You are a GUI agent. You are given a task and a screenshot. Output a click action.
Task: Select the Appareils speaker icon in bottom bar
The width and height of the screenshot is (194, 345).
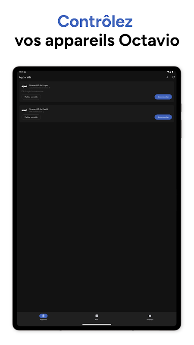coord(44,316)
